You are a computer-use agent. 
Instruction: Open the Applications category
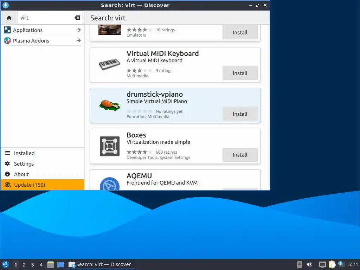tap(43, 30)
